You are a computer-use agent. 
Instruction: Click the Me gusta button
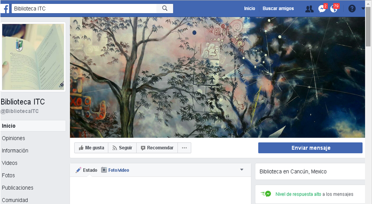point(91,148)
